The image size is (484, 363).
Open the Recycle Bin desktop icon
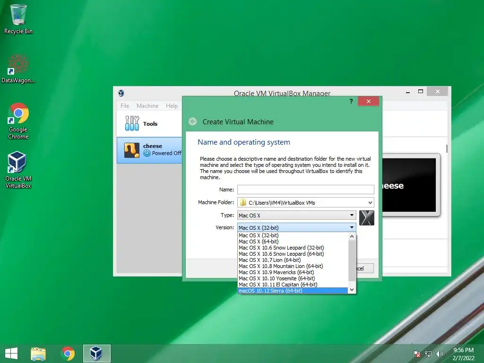tap(18, 19)
